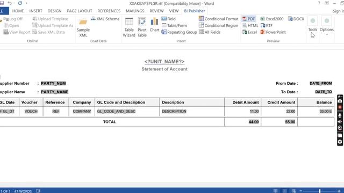Click the DATE_FROM form field
The height and width of the screenshot is (193, 344).
pyautogui.click(x=321, y=84)
